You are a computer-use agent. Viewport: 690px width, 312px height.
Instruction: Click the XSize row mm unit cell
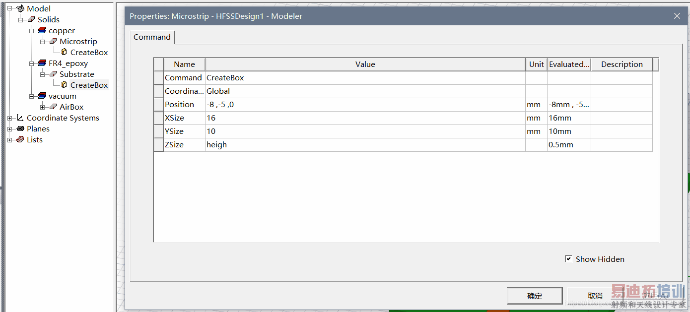tap(537, 118)
